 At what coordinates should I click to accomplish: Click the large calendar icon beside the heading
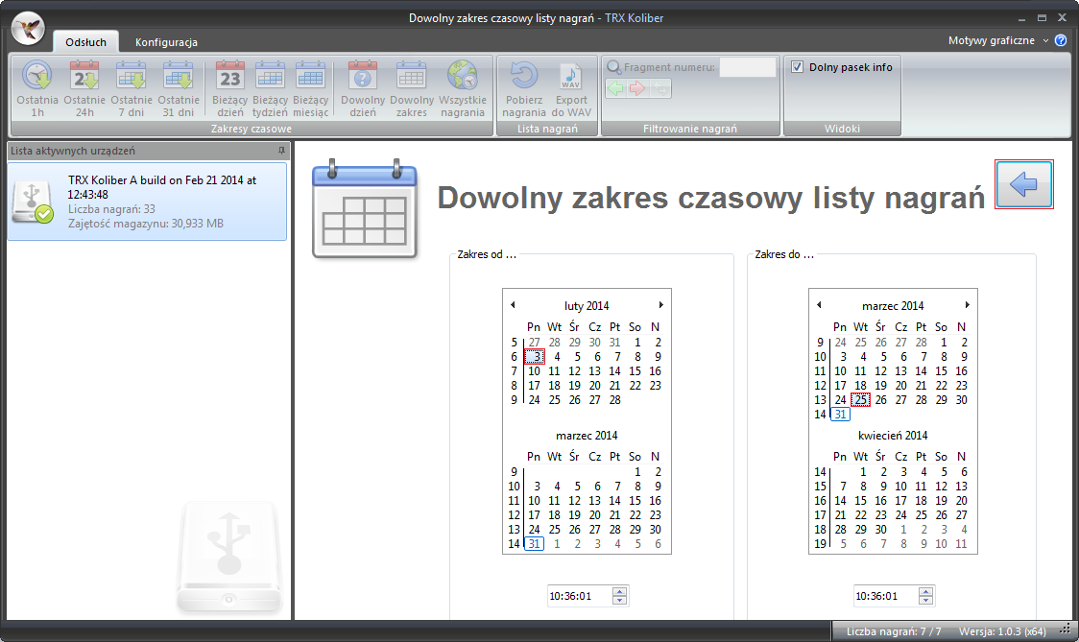[365, 208]
